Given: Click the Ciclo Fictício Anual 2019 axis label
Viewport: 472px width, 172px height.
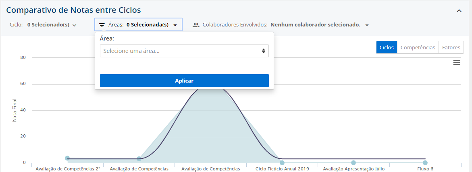Looking at the screenshot, I should click(x=282, y=169).
